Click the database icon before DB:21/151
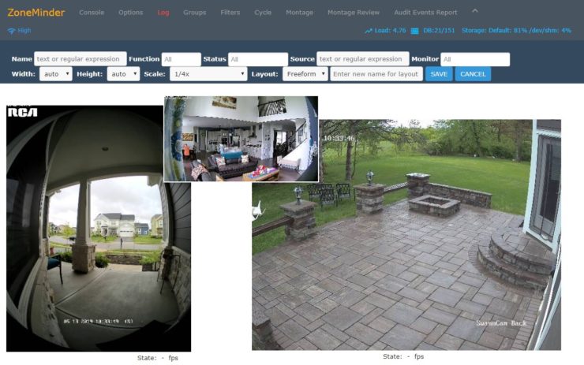This screenshot has width=584, height=365. click(414, 31)
